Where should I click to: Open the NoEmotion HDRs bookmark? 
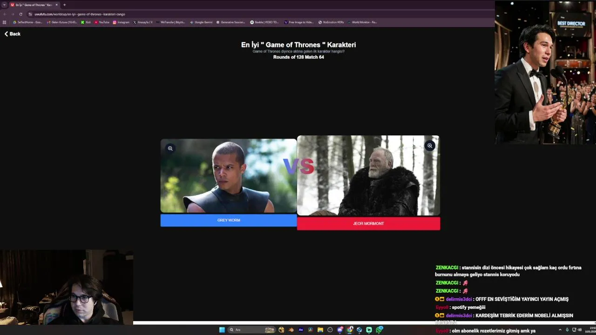(x=331, y=22)
